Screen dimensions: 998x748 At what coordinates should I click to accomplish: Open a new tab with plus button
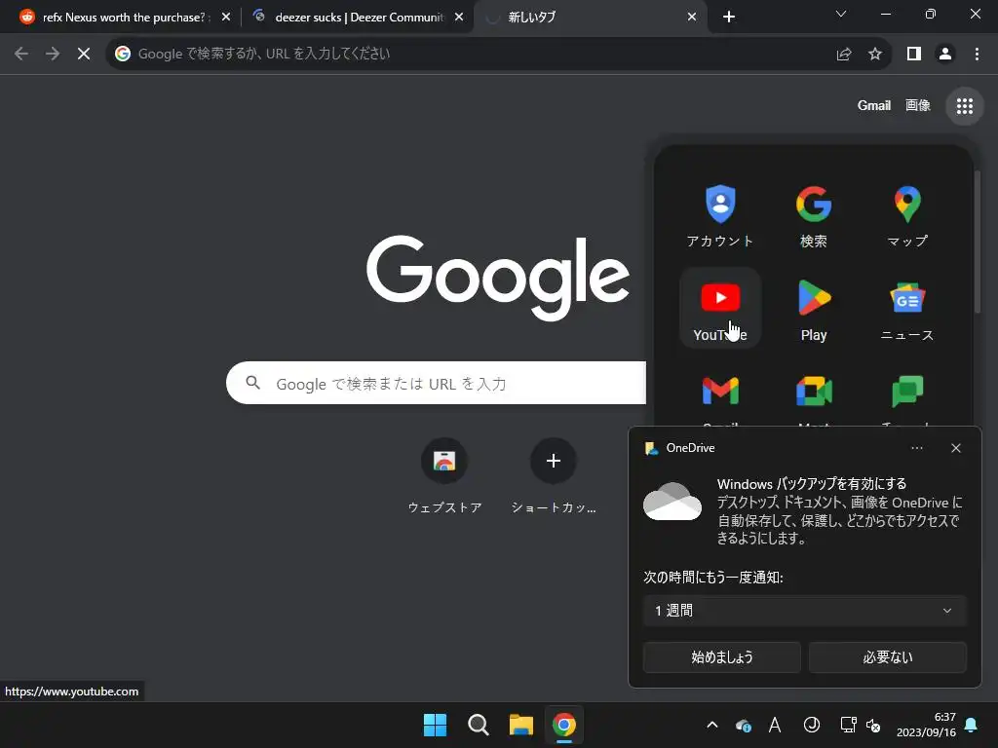tap(729, 17)
